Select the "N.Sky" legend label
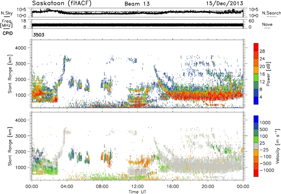Image resolution: width=281 pixels, height=194 pixels. (x=7, y=13)
